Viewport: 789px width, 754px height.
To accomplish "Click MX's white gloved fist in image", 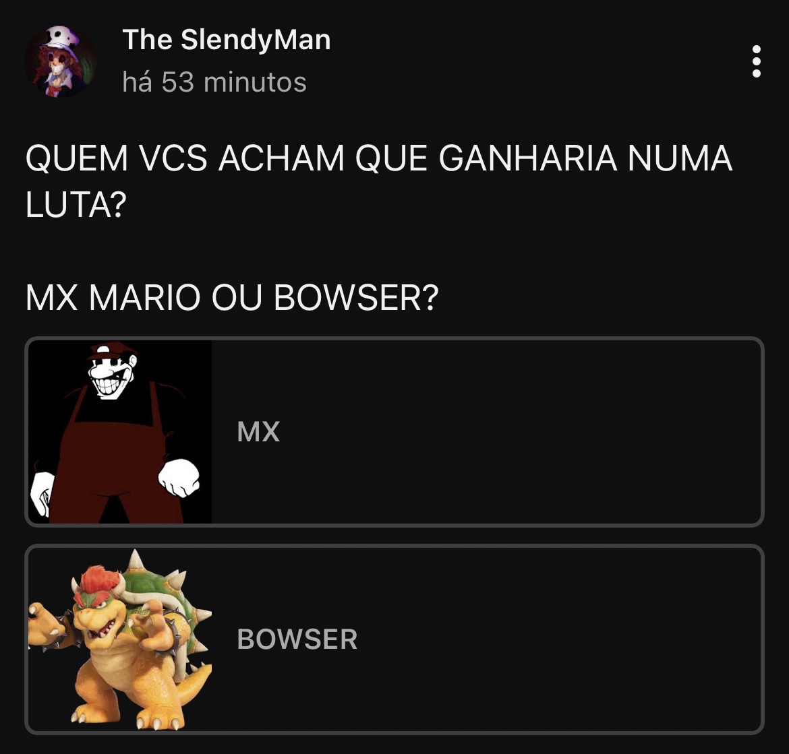I will pos(179,477).
